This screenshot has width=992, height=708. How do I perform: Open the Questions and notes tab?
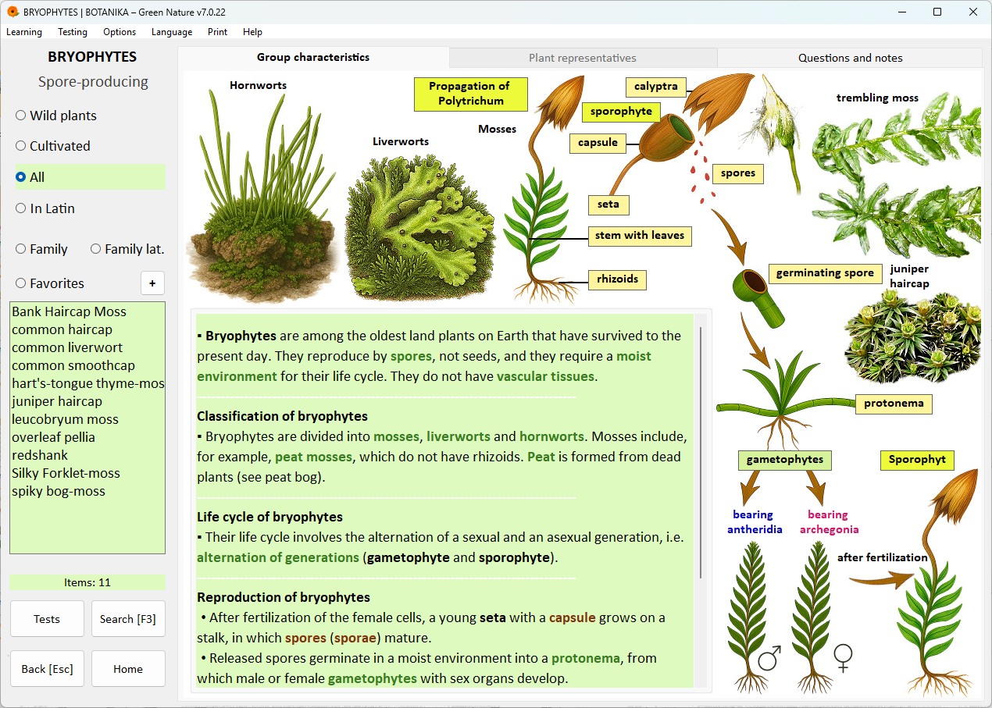coord(850,58)
